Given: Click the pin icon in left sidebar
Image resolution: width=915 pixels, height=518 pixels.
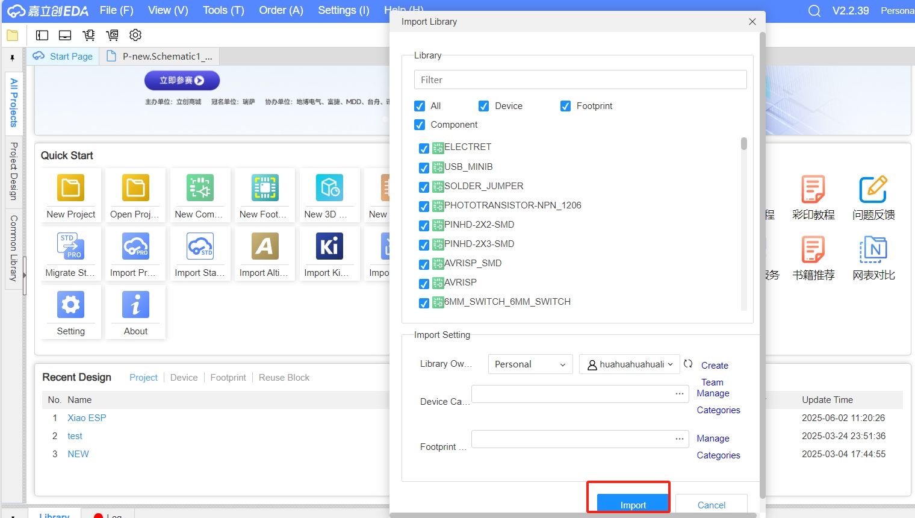Looking at the screenshot, I should coord(12,58).
